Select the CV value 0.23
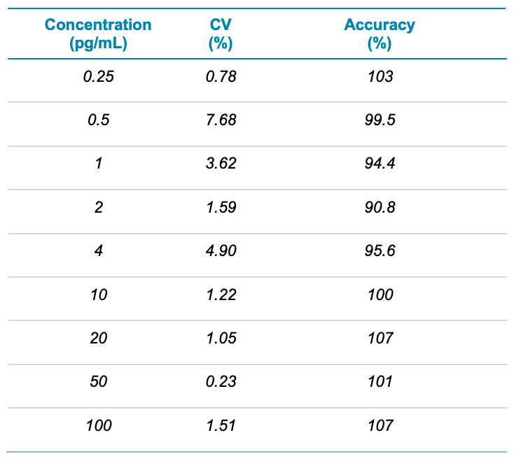This screenshot has height=461, width=514. [x=221, y=382]
